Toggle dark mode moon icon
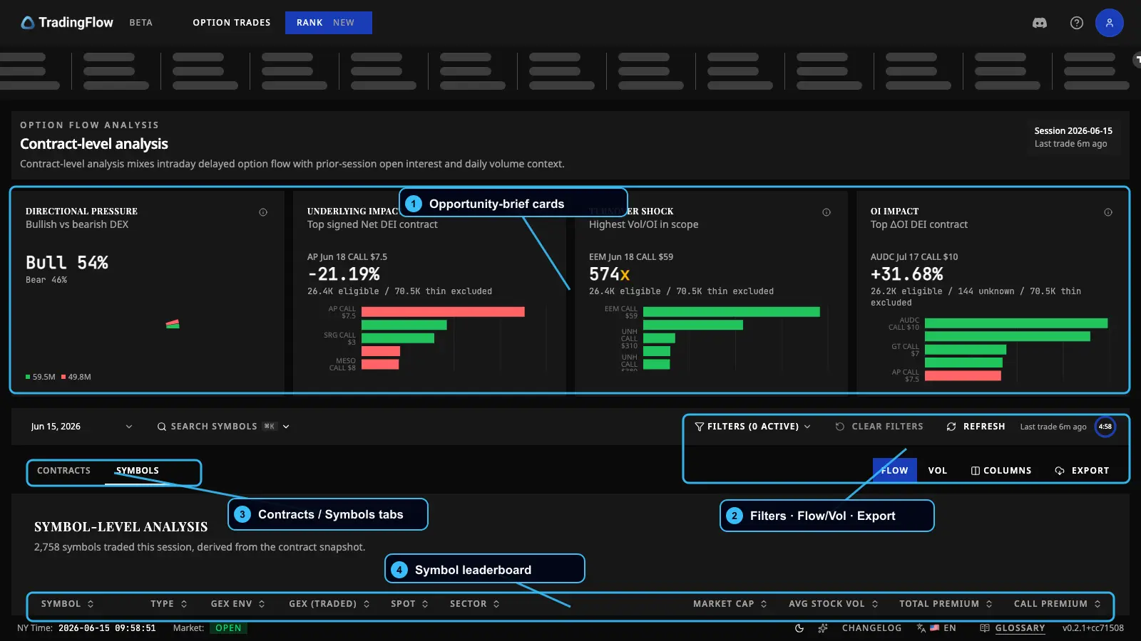 point(799,628)
